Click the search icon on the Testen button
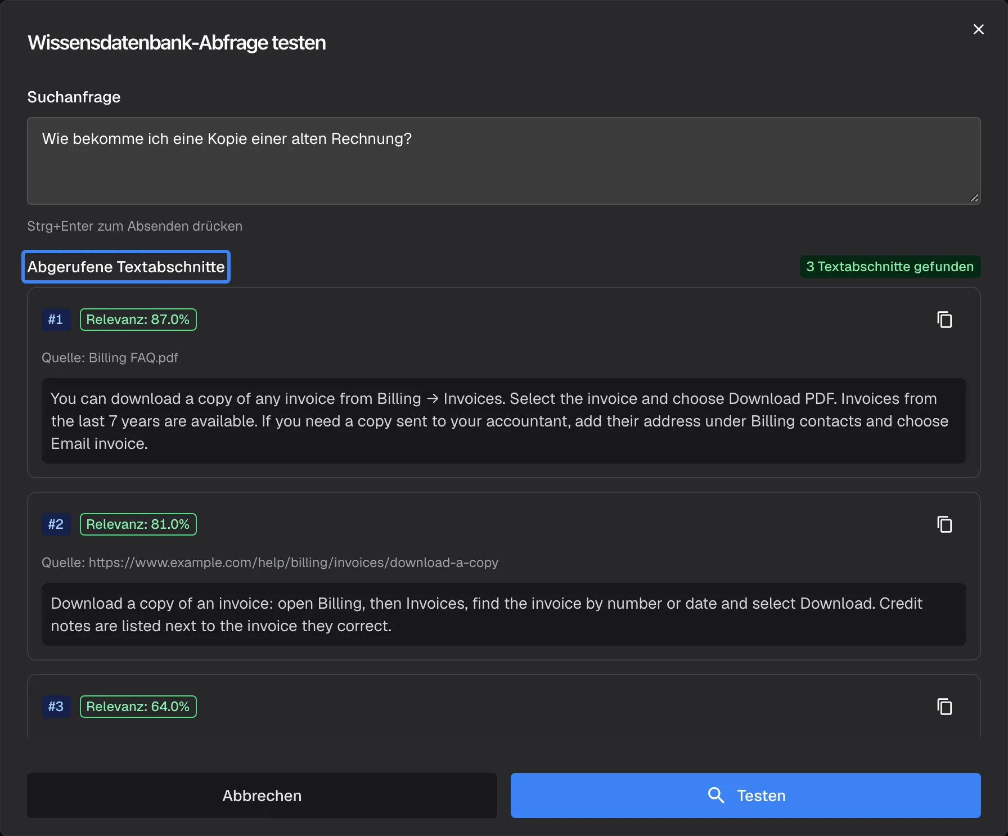 (x=716, y=795)
